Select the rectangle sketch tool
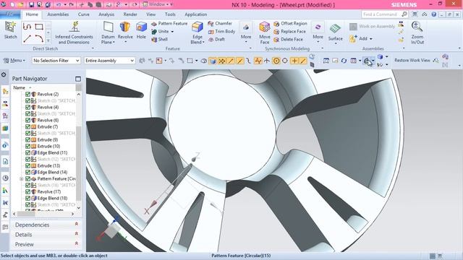Image resolution: width=463 pixels, height=260 pixels. (x=39, y=27)
